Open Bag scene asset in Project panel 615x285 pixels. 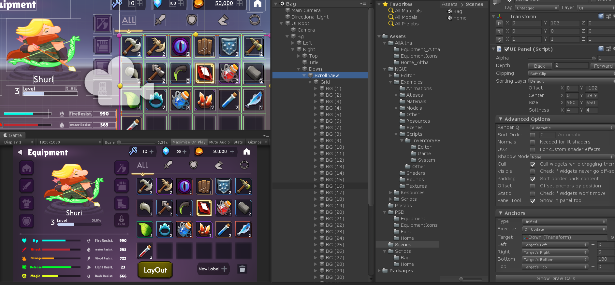pyautogui.click(x=454, y=11)
